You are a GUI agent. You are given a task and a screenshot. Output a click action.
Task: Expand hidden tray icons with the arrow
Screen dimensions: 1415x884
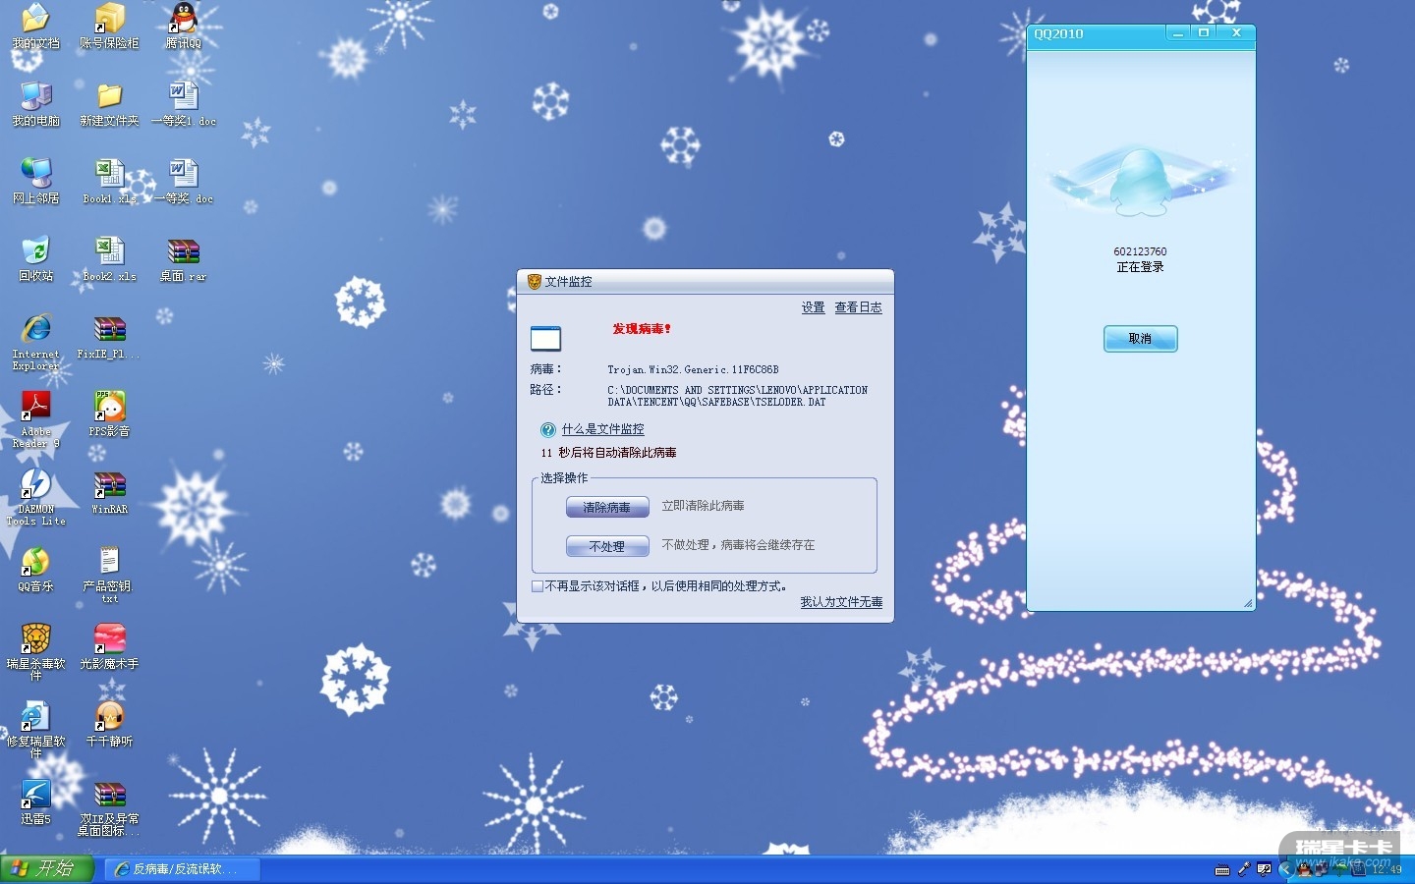1285,869
